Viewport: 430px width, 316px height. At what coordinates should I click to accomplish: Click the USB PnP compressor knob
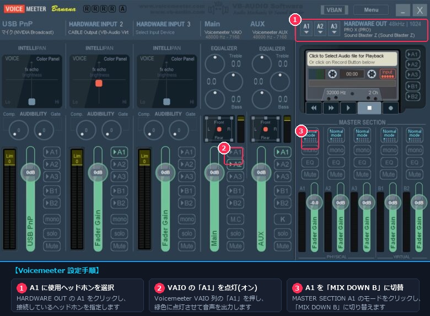click(x=19, y=130)
